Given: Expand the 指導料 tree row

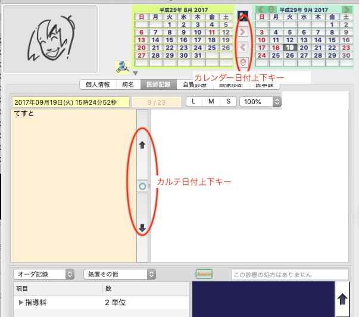Looking at the screenshot, I should tap(21, 303).
